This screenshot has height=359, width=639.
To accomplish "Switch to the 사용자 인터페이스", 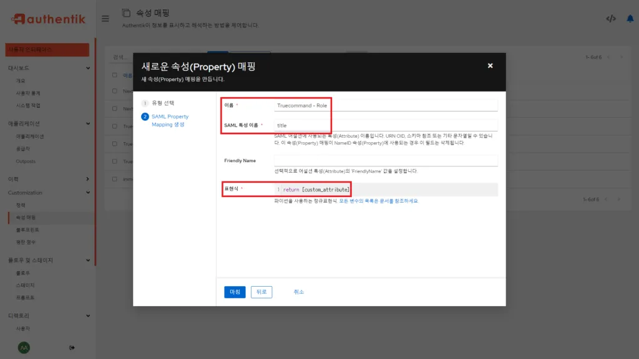I will tap(47, 49).
